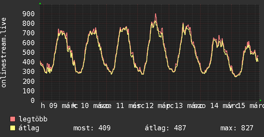Click the 400 y-axis label
This screenshot has height=137, width=264.
pyautogui.click(x=29, y=62)
